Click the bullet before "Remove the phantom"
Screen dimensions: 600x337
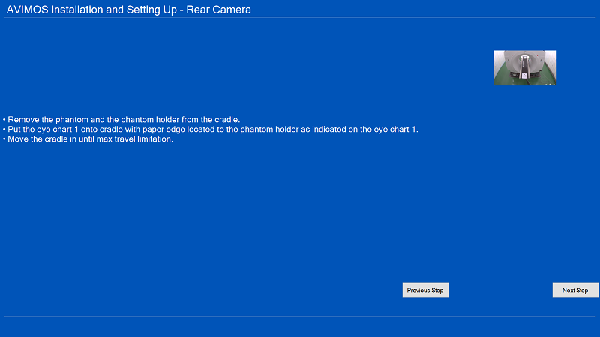click(4, 120)
